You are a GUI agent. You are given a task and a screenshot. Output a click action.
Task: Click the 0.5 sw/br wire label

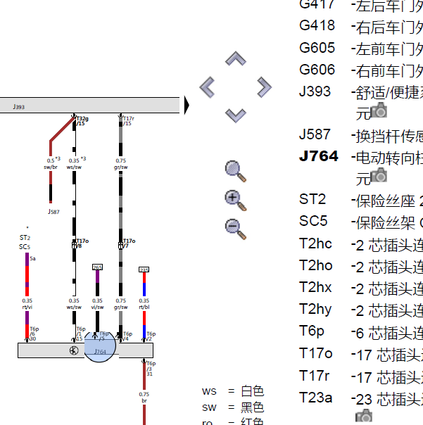pyautogui.click(x=52, y=163)
